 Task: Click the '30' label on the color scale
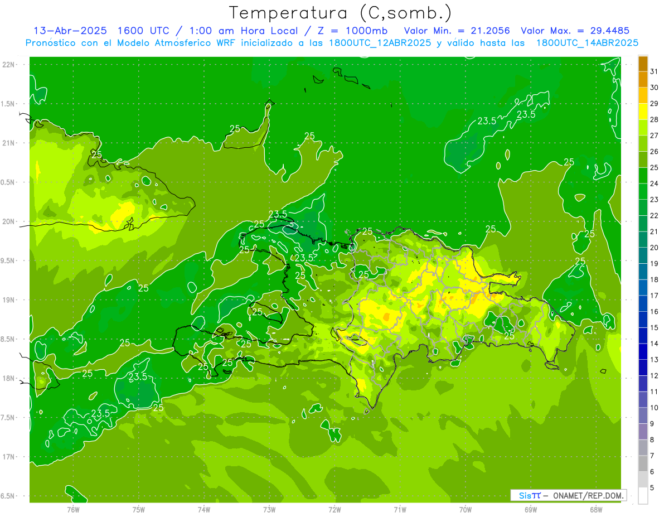click(x=655, y=88)
